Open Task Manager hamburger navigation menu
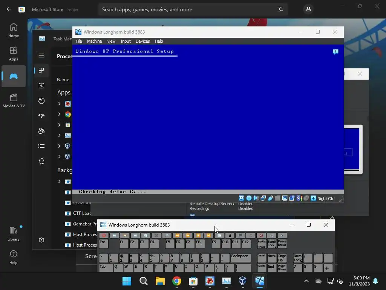Image resolution: width=386 pixels, height=290 pixels. coord(41,56)
